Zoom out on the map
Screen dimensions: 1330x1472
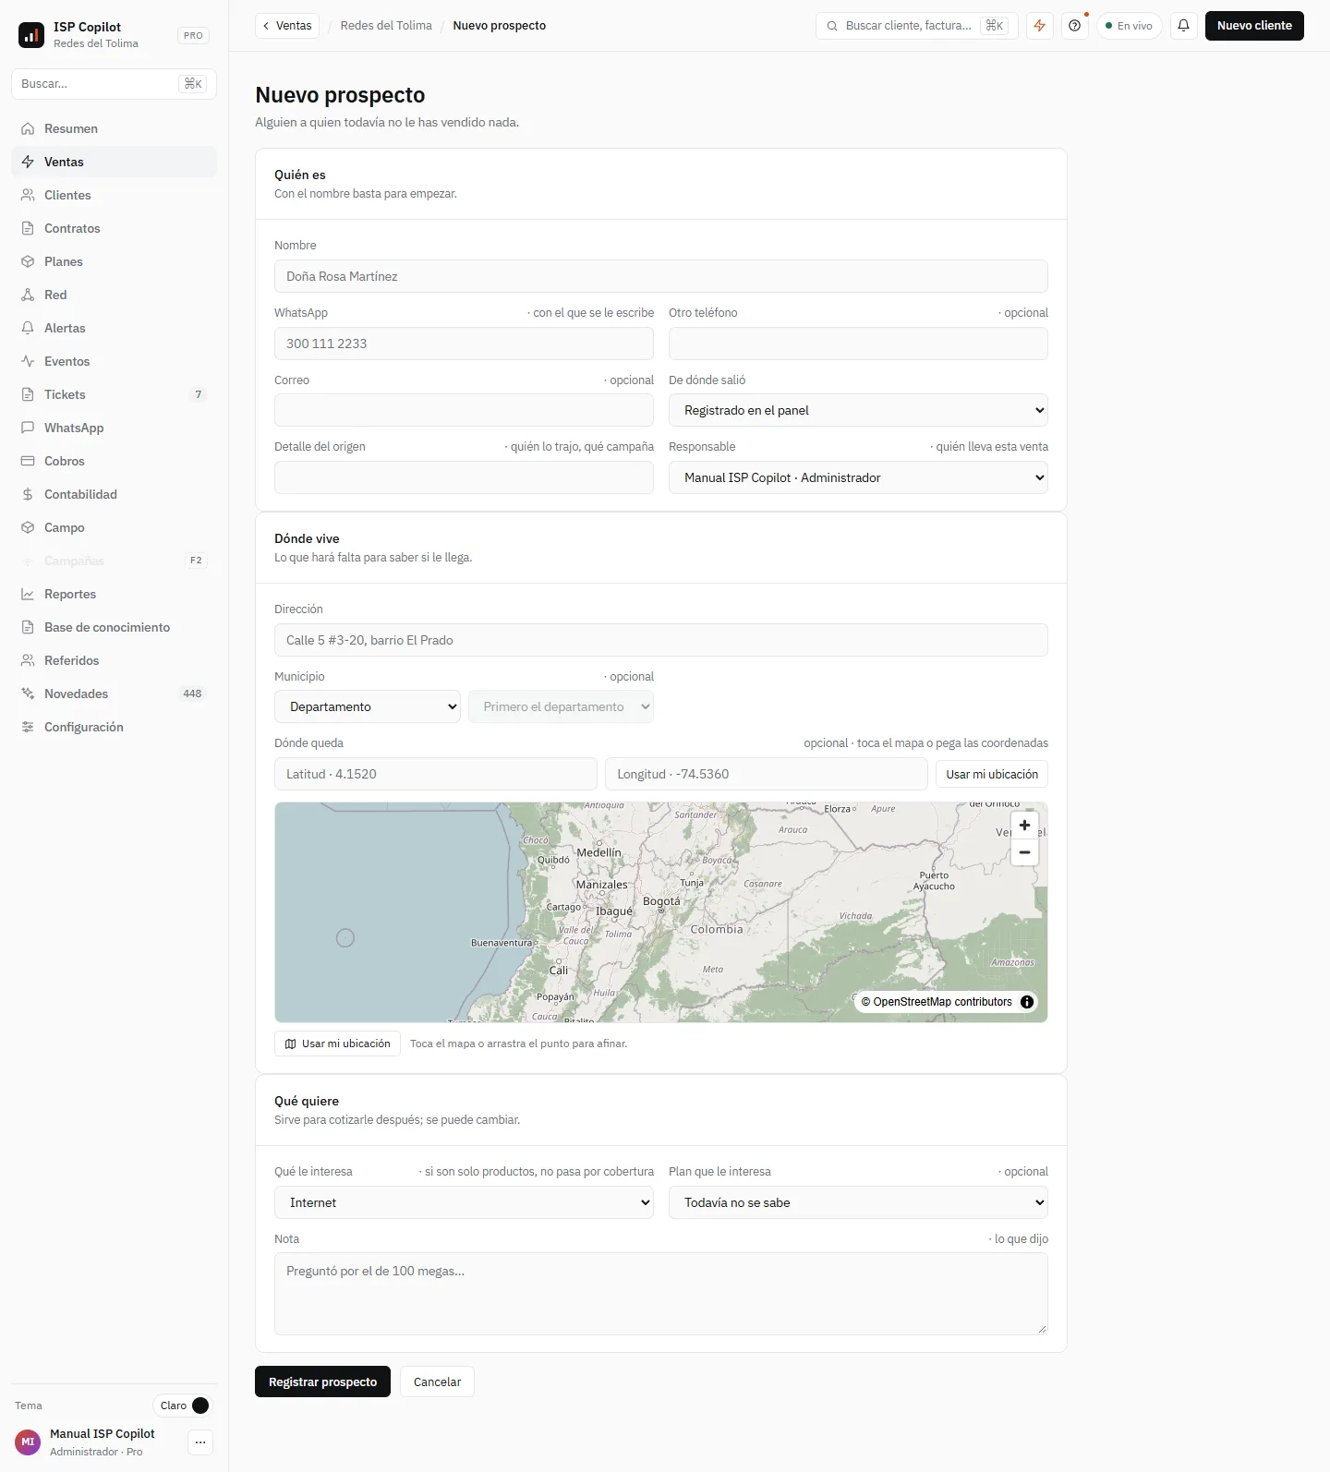[x=1024, y=852]
